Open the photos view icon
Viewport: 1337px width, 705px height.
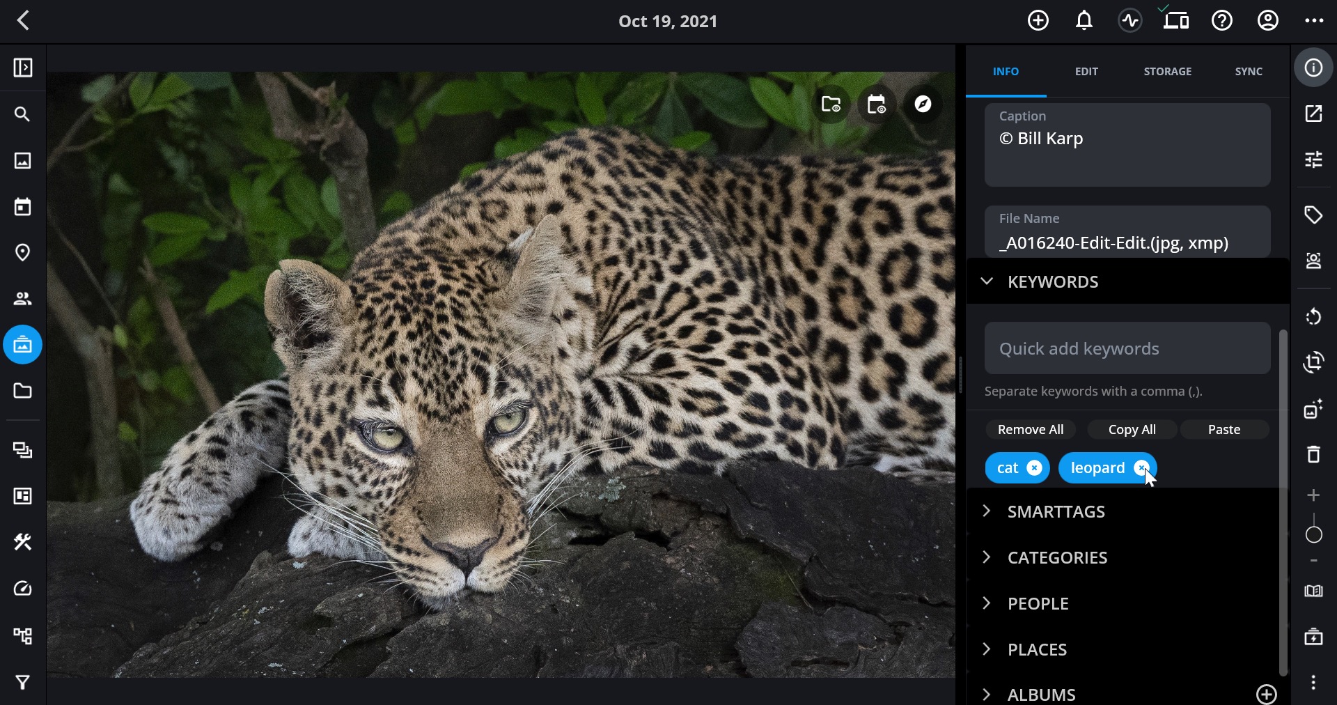[23, 160]
